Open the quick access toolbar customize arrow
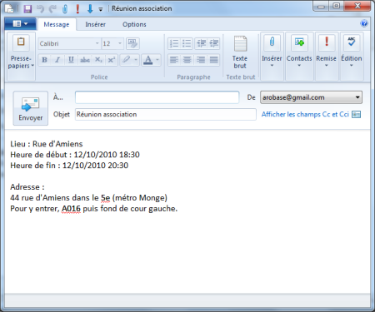The height and width of the screenshot is (312, 375). 101,9
